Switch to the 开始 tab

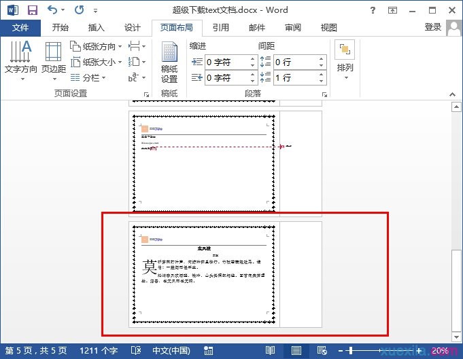pos(61,28)
